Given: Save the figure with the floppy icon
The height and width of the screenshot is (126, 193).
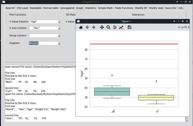Looking at the screenshot, I should (129, 27).
